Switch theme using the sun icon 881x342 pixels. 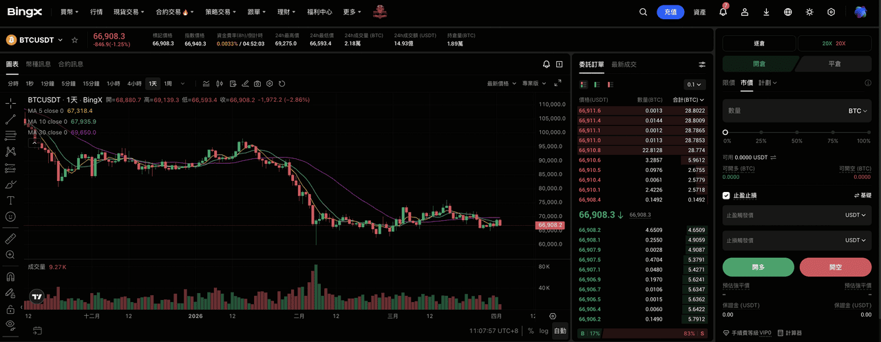coord(809,12)
